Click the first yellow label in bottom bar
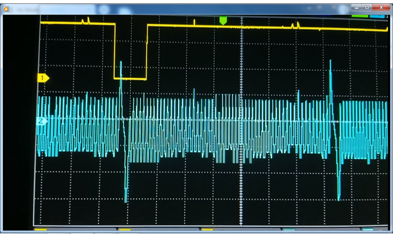Image resolution: width=393 pixels, height=238 pixels. [41, 230]
